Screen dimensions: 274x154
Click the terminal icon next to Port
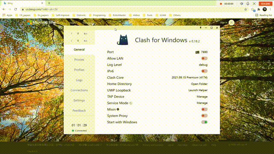pos(197,52)
